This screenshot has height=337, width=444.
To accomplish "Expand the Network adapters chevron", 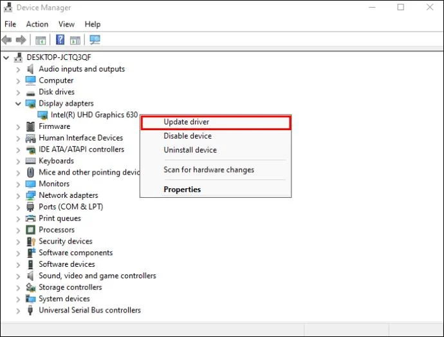I will 18,196.
